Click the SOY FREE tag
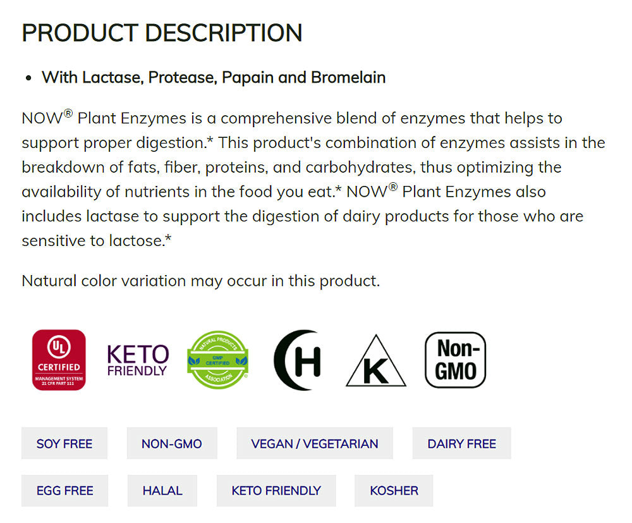This screenshot has height=523, width=632. point(64,443)
